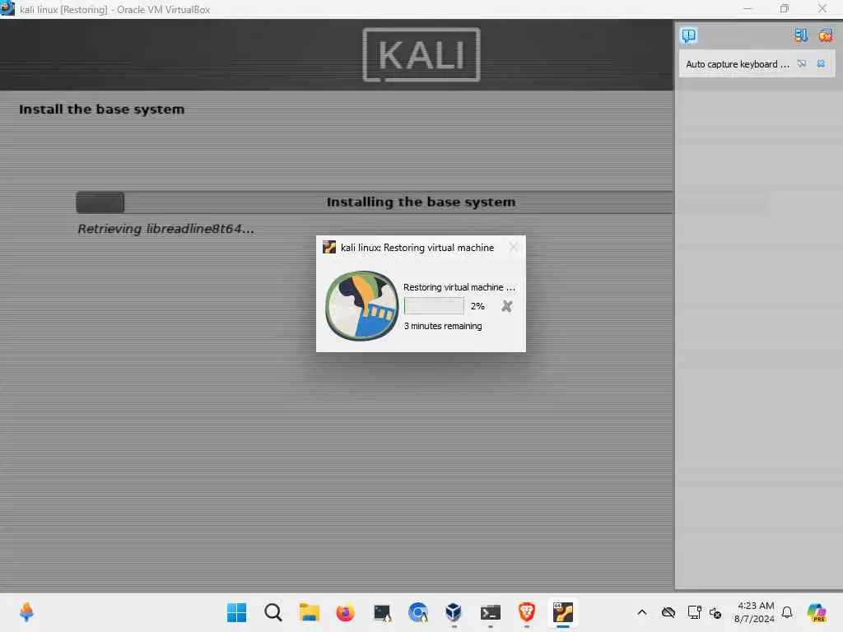843x632 pixels.
Task: Click the VirtualBox restore illustration image
Action: point(362,305)
